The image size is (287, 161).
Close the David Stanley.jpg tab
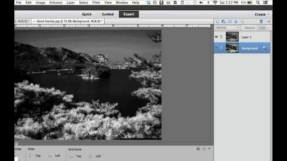tap(34, 21)
